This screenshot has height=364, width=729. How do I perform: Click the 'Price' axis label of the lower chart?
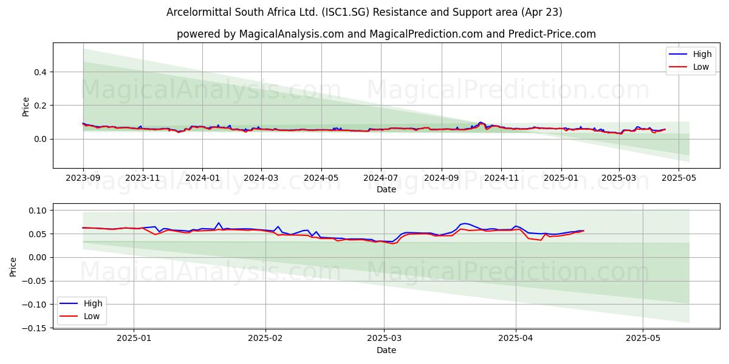point(14,266)
